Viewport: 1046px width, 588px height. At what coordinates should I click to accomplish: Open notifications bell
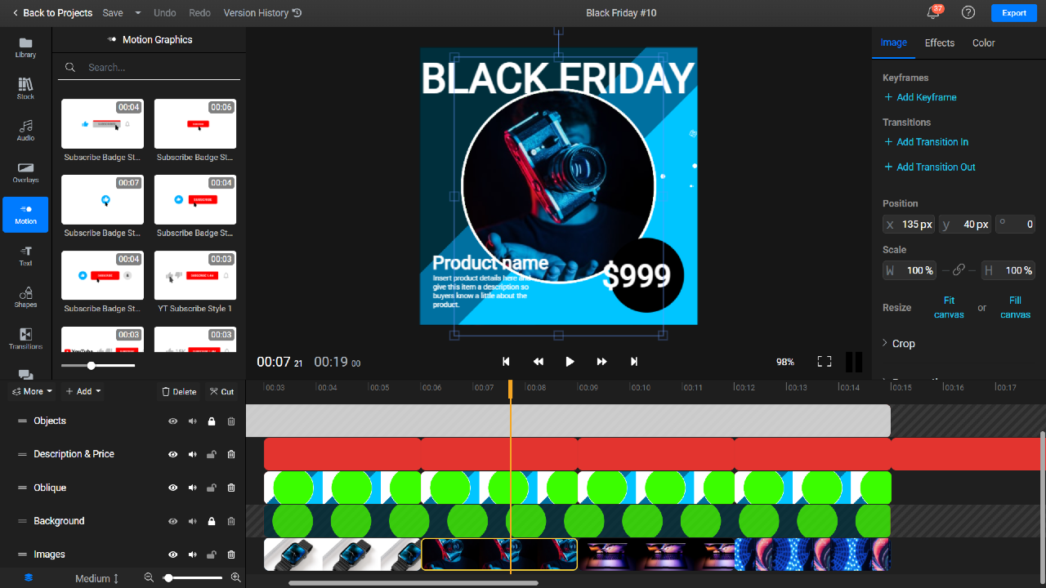coord(932,13)
